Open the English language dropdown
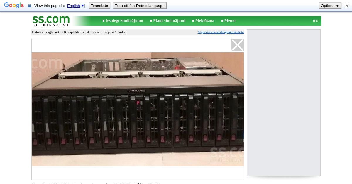This screenshot has height=184, width=352. 76,6
